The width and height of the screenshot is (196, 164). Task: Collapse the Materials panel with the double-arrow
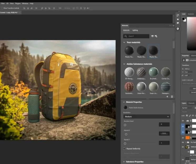tap(170, 26)
